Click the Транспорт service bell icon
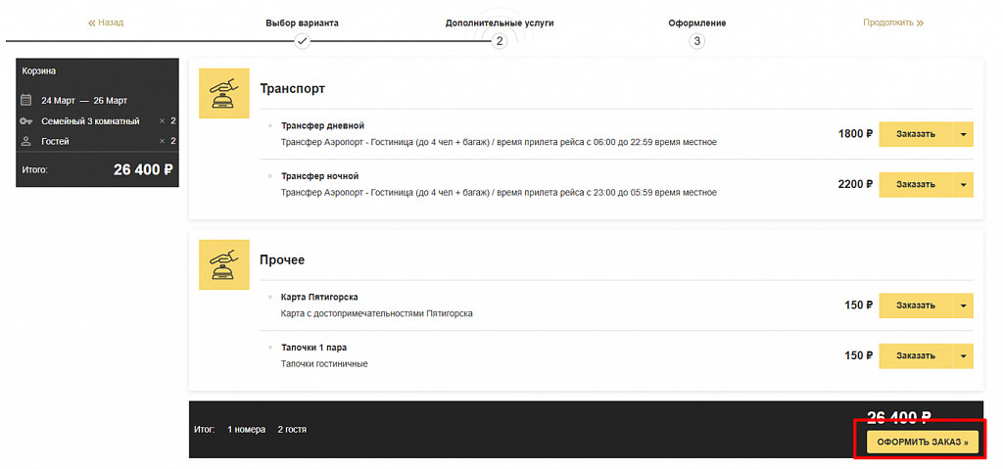This screenshot has height=469, width=1003. (x=224, y=93)
